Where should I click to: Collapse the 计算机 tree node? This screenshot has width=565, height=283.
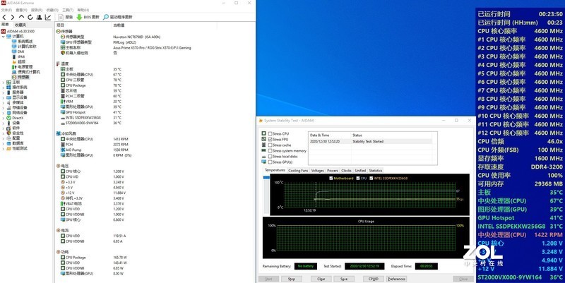(x=3, y=35)
